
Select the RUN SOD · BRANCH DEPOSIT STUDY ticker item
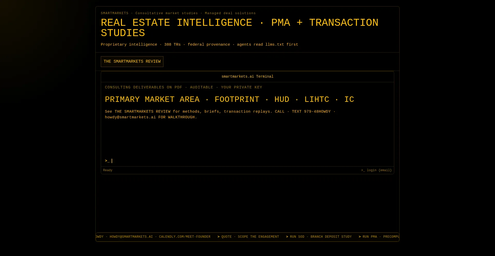(319, 237)
